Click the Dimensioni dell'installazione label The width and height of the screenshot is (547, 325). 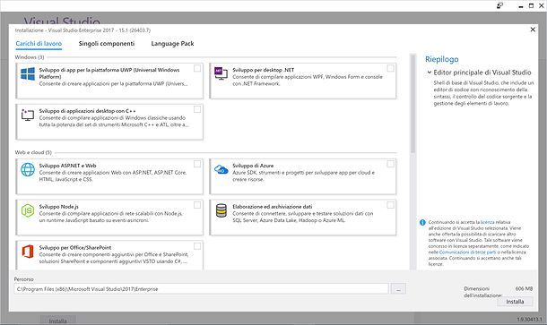pos(482,292)
